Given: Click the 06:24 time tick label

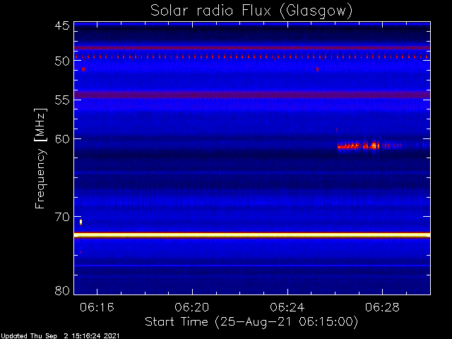Looking at the screenshot, I should (x=287, y=307).
